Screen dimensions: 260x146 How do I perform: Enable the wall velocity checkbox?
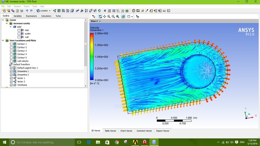coord(11,61)
